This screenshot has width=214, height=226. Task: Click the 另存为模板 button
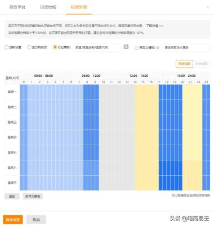[33, 196]
